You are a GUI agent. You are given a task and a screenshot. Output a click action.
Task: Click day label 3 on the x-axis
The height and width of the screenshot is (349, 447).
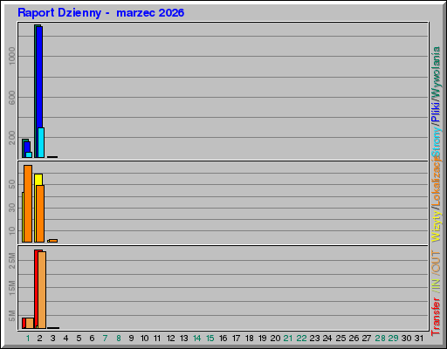(52, 339)
